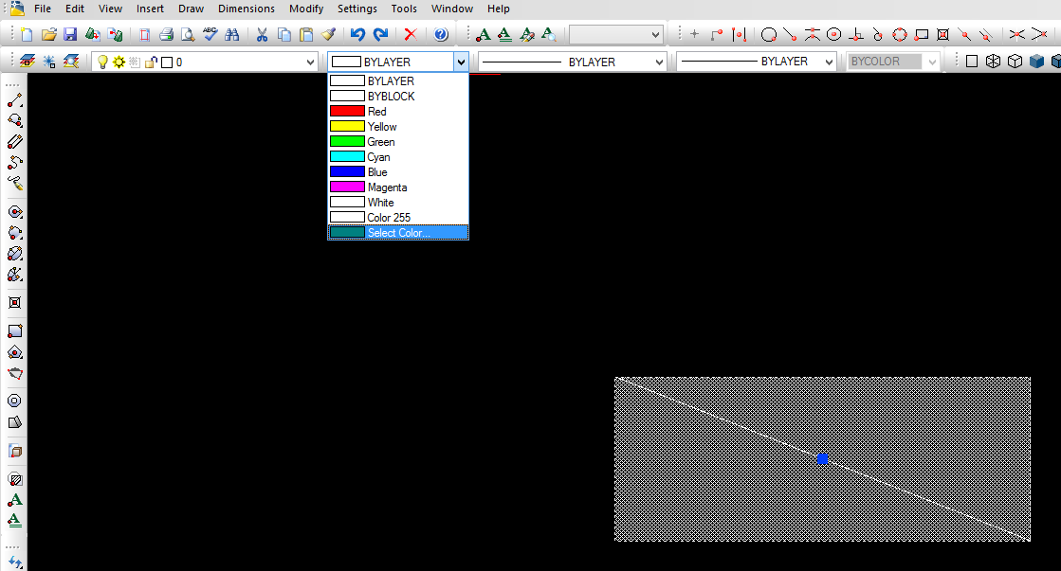1061x571 pixels.
Task: Click the Help menu
Action: point(498,9)
